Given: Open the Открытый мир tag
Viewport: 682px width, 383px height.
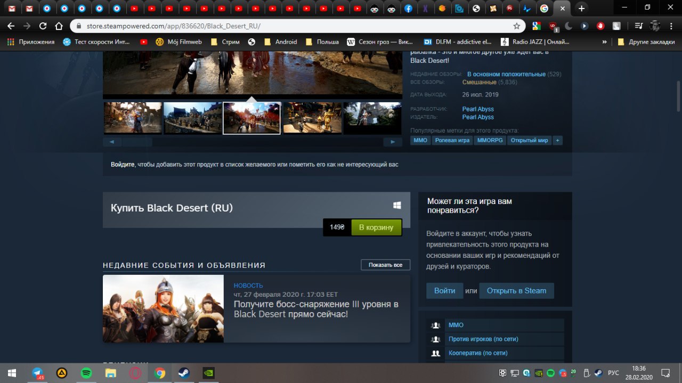Looking at the screenshot, I should (530, 141).
